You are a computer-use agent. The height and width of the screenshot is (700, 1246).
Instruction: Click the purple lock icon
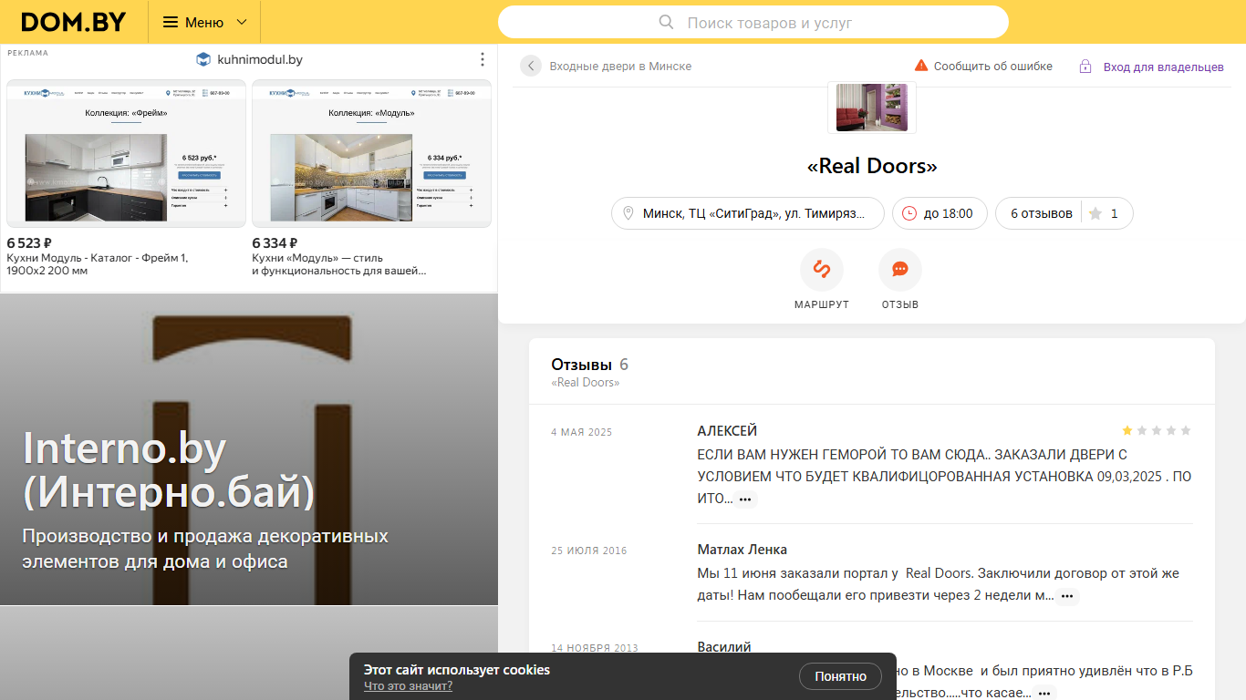(x=1085, y=67)
